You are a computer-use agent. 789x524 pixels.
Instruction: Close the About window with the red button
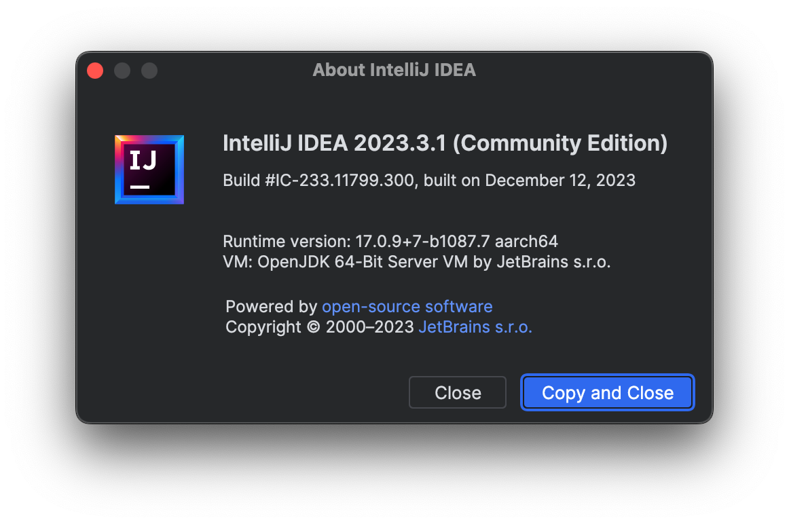[95, 71]
